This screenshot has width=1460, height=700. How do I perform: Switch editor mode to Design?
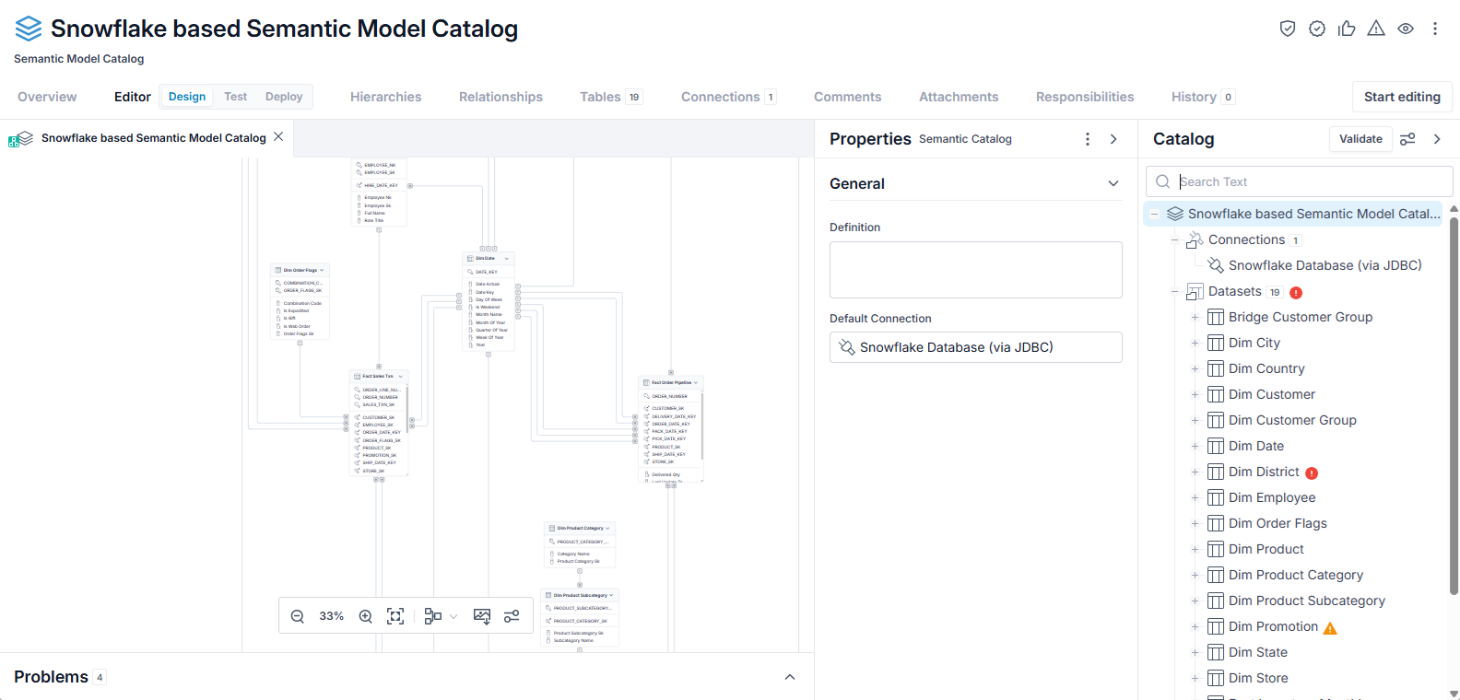187,97
